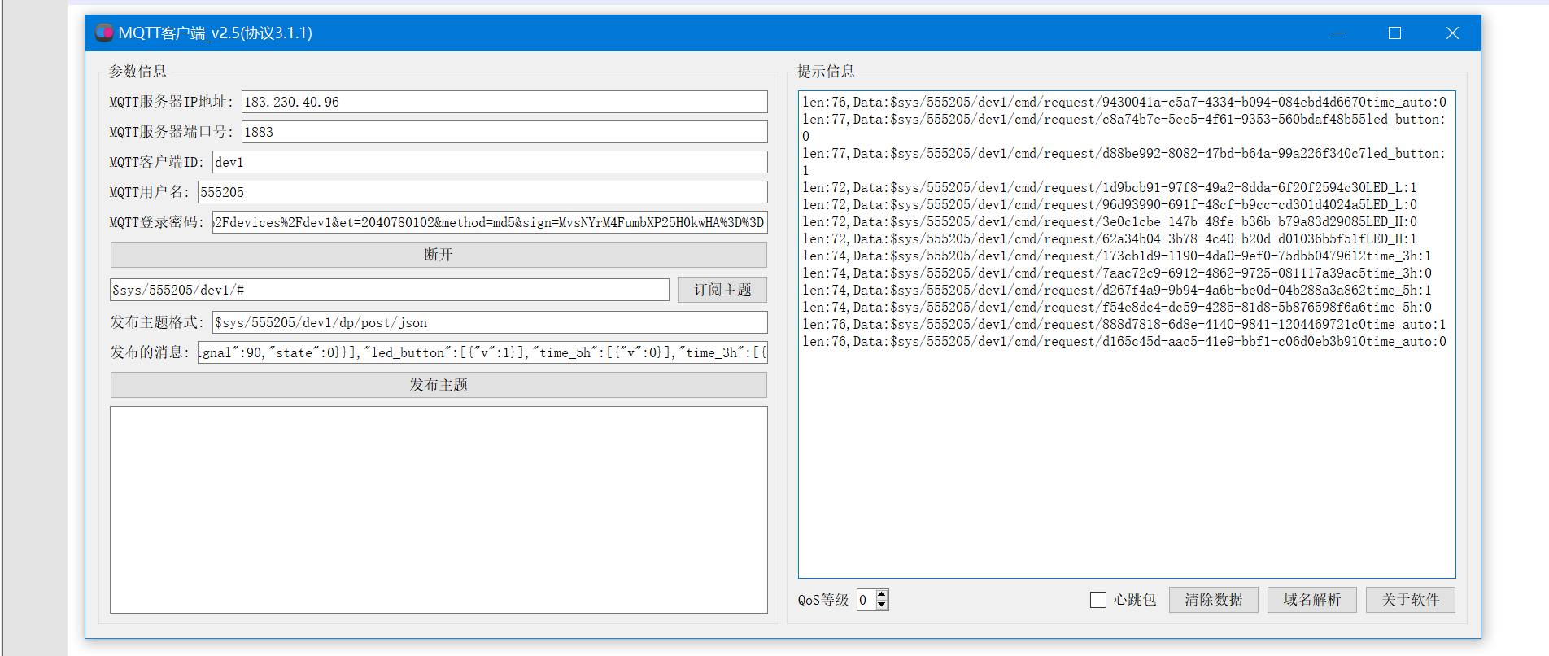
Task: Click the subscribe topic field $sys/555205/dev1/#
Action: pos(390,290)
